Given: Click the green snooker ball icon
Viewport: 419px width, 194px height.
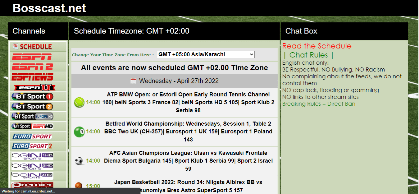Looking at the screenshot, I should point(79,132).
